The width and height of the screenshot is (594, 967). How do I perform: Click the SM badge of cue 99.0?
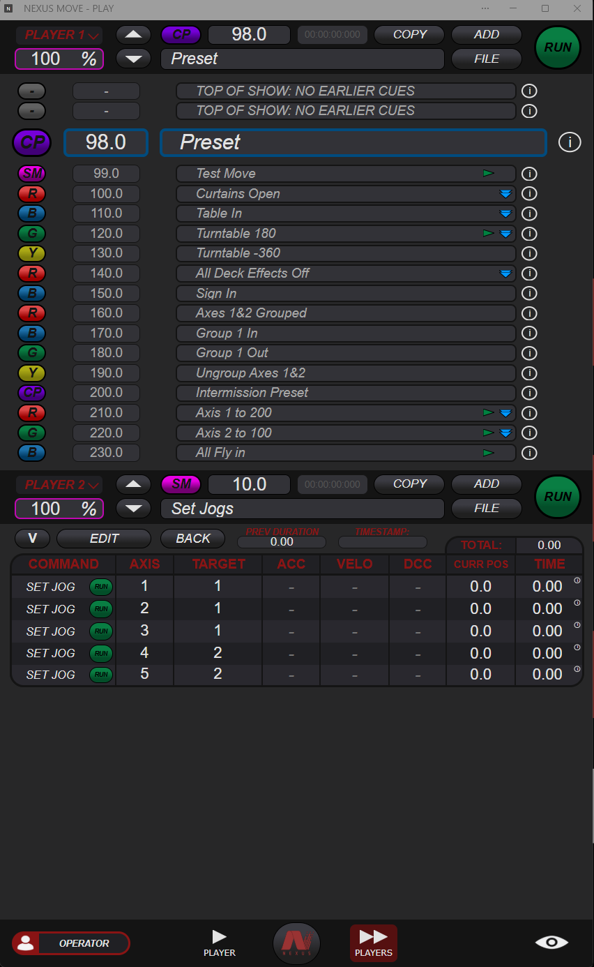pyautogui.click(x=31, y=174)
